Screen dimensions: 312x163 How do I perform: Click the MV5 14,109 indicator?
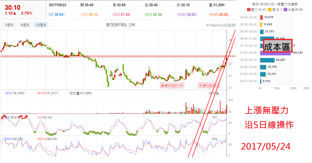(15, 93)
